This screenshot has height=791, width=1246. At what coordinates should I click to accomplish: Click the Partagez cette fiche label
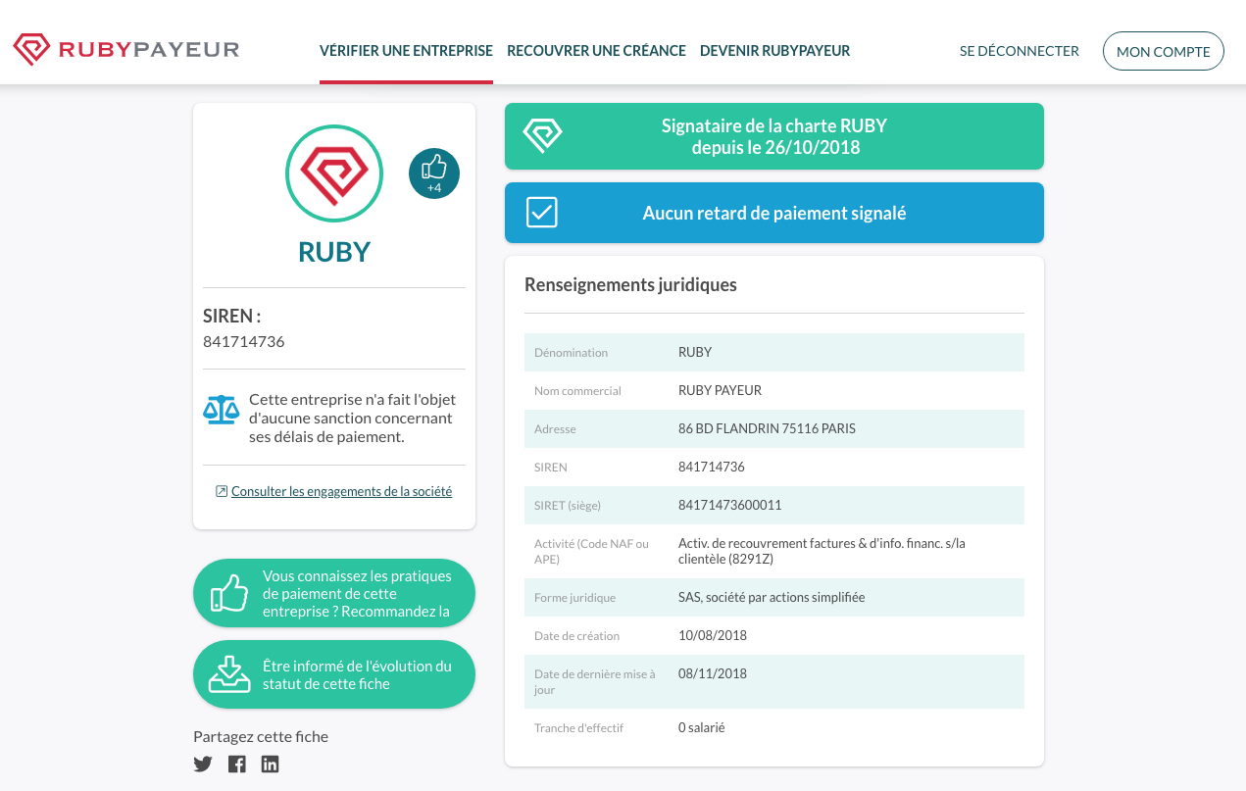coord(261,736)
